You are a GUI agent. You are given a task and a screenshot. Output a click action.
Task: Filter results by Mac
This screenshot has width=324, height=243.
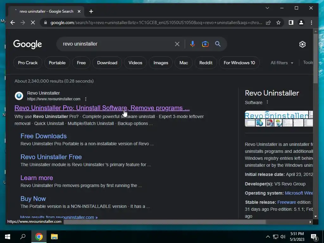(184, 63)
